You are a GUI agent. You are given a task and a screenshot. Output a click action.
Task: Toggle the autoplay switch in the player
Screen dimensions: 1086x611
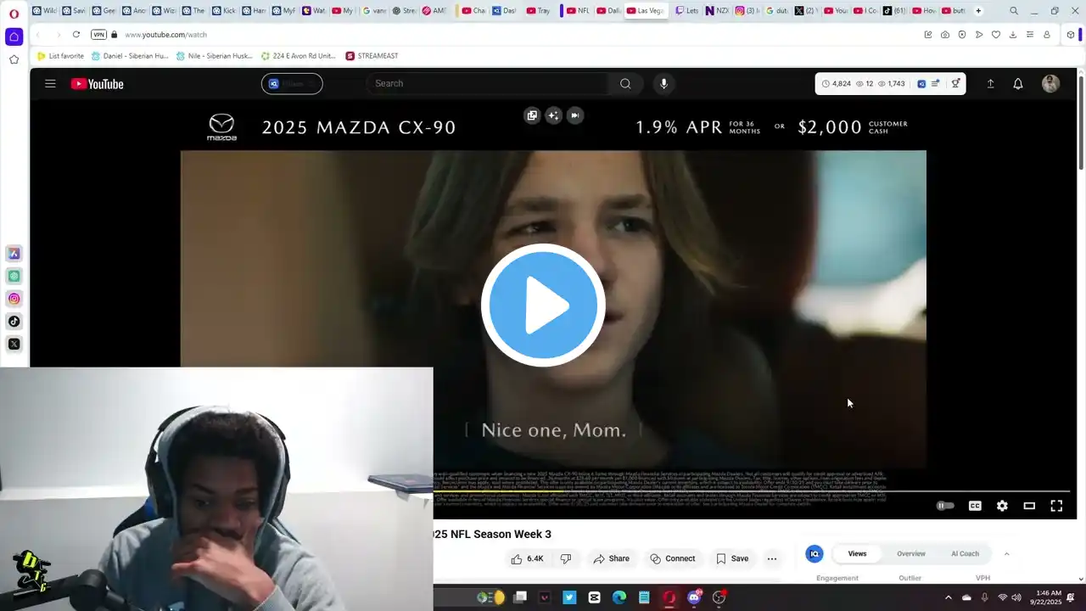pos(945,506)
